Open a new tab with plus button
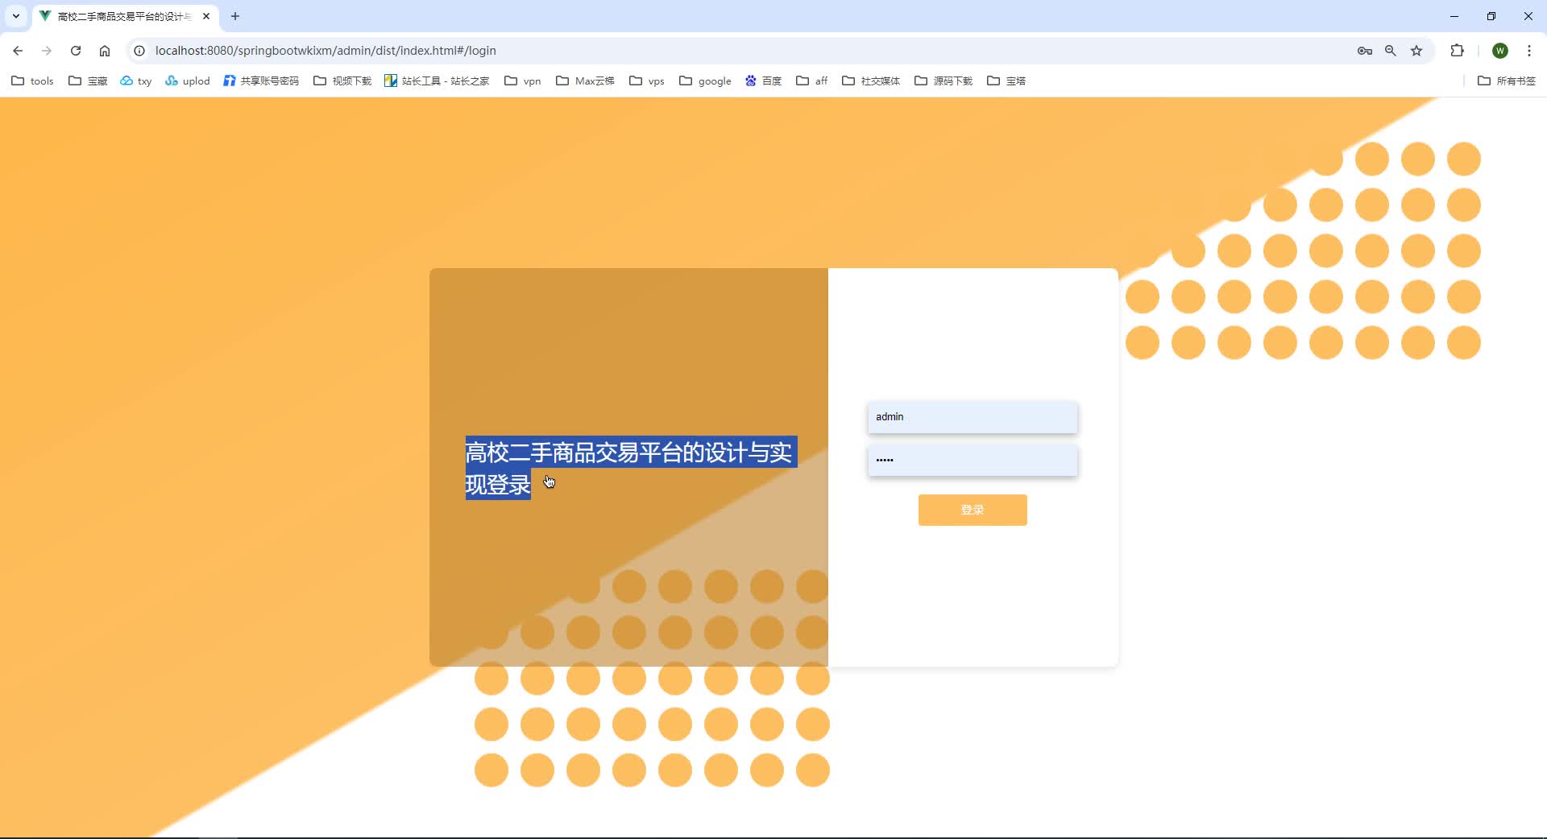The image size is (1547, 839). pos(235,16)
